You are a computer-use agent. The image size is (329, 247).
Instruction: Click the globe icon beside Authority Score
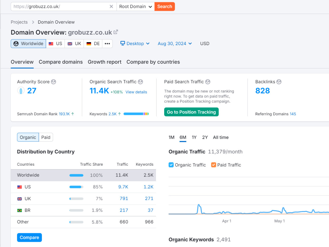54,82
